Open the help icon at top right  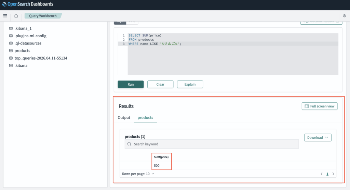click(x=344, y=16)
